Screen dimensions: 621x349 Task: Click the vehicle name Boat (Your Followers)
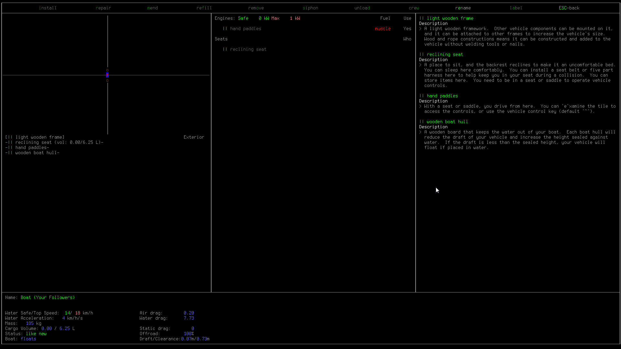point(48,297)
